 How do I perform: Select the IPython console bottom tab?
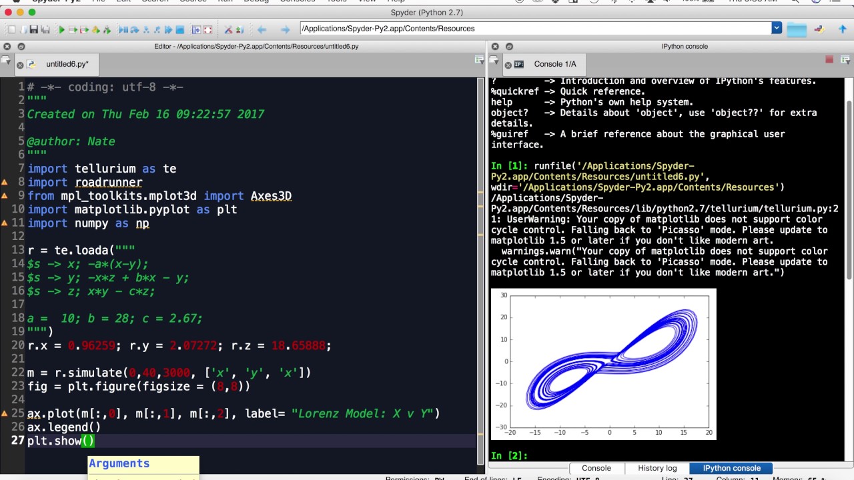(731, 468)
